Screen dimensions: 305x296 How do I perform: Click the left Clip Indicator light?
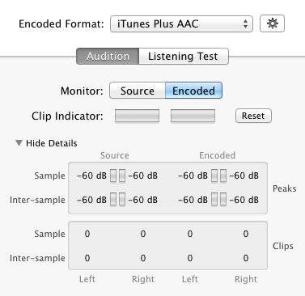click(137, 116)
